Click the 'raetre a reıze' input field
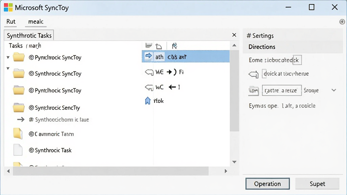Viewport: 347px width, 195px height. coord(282,90)
